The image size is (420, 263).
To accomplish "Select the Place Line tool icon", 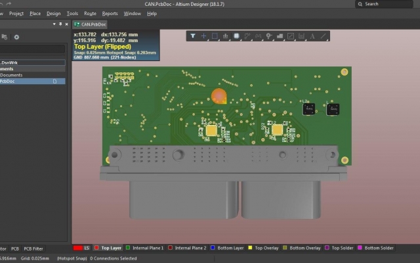I will pos(324,36).
